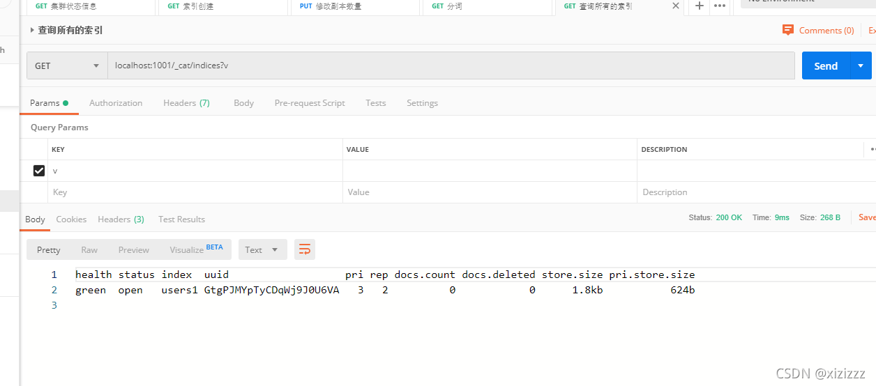Viewport: 876px width, 386px height.
Task: Open the request Body tab
Action: 243,102
